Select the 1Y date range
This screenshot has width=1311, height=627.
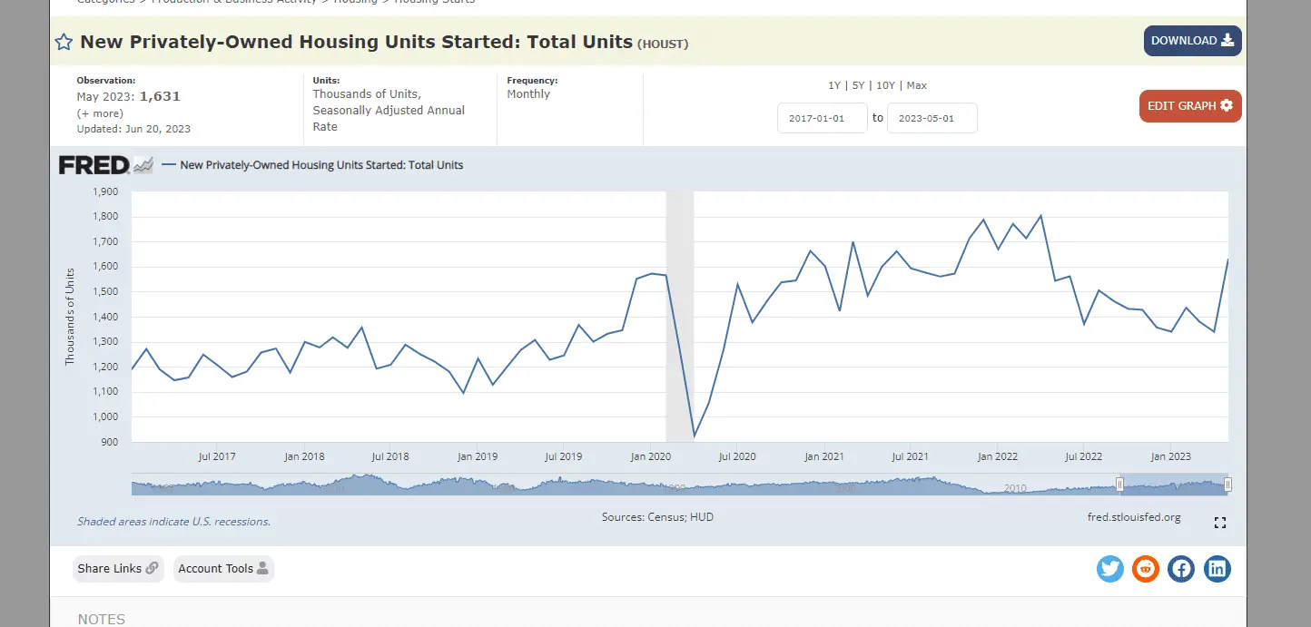(833, 85)
